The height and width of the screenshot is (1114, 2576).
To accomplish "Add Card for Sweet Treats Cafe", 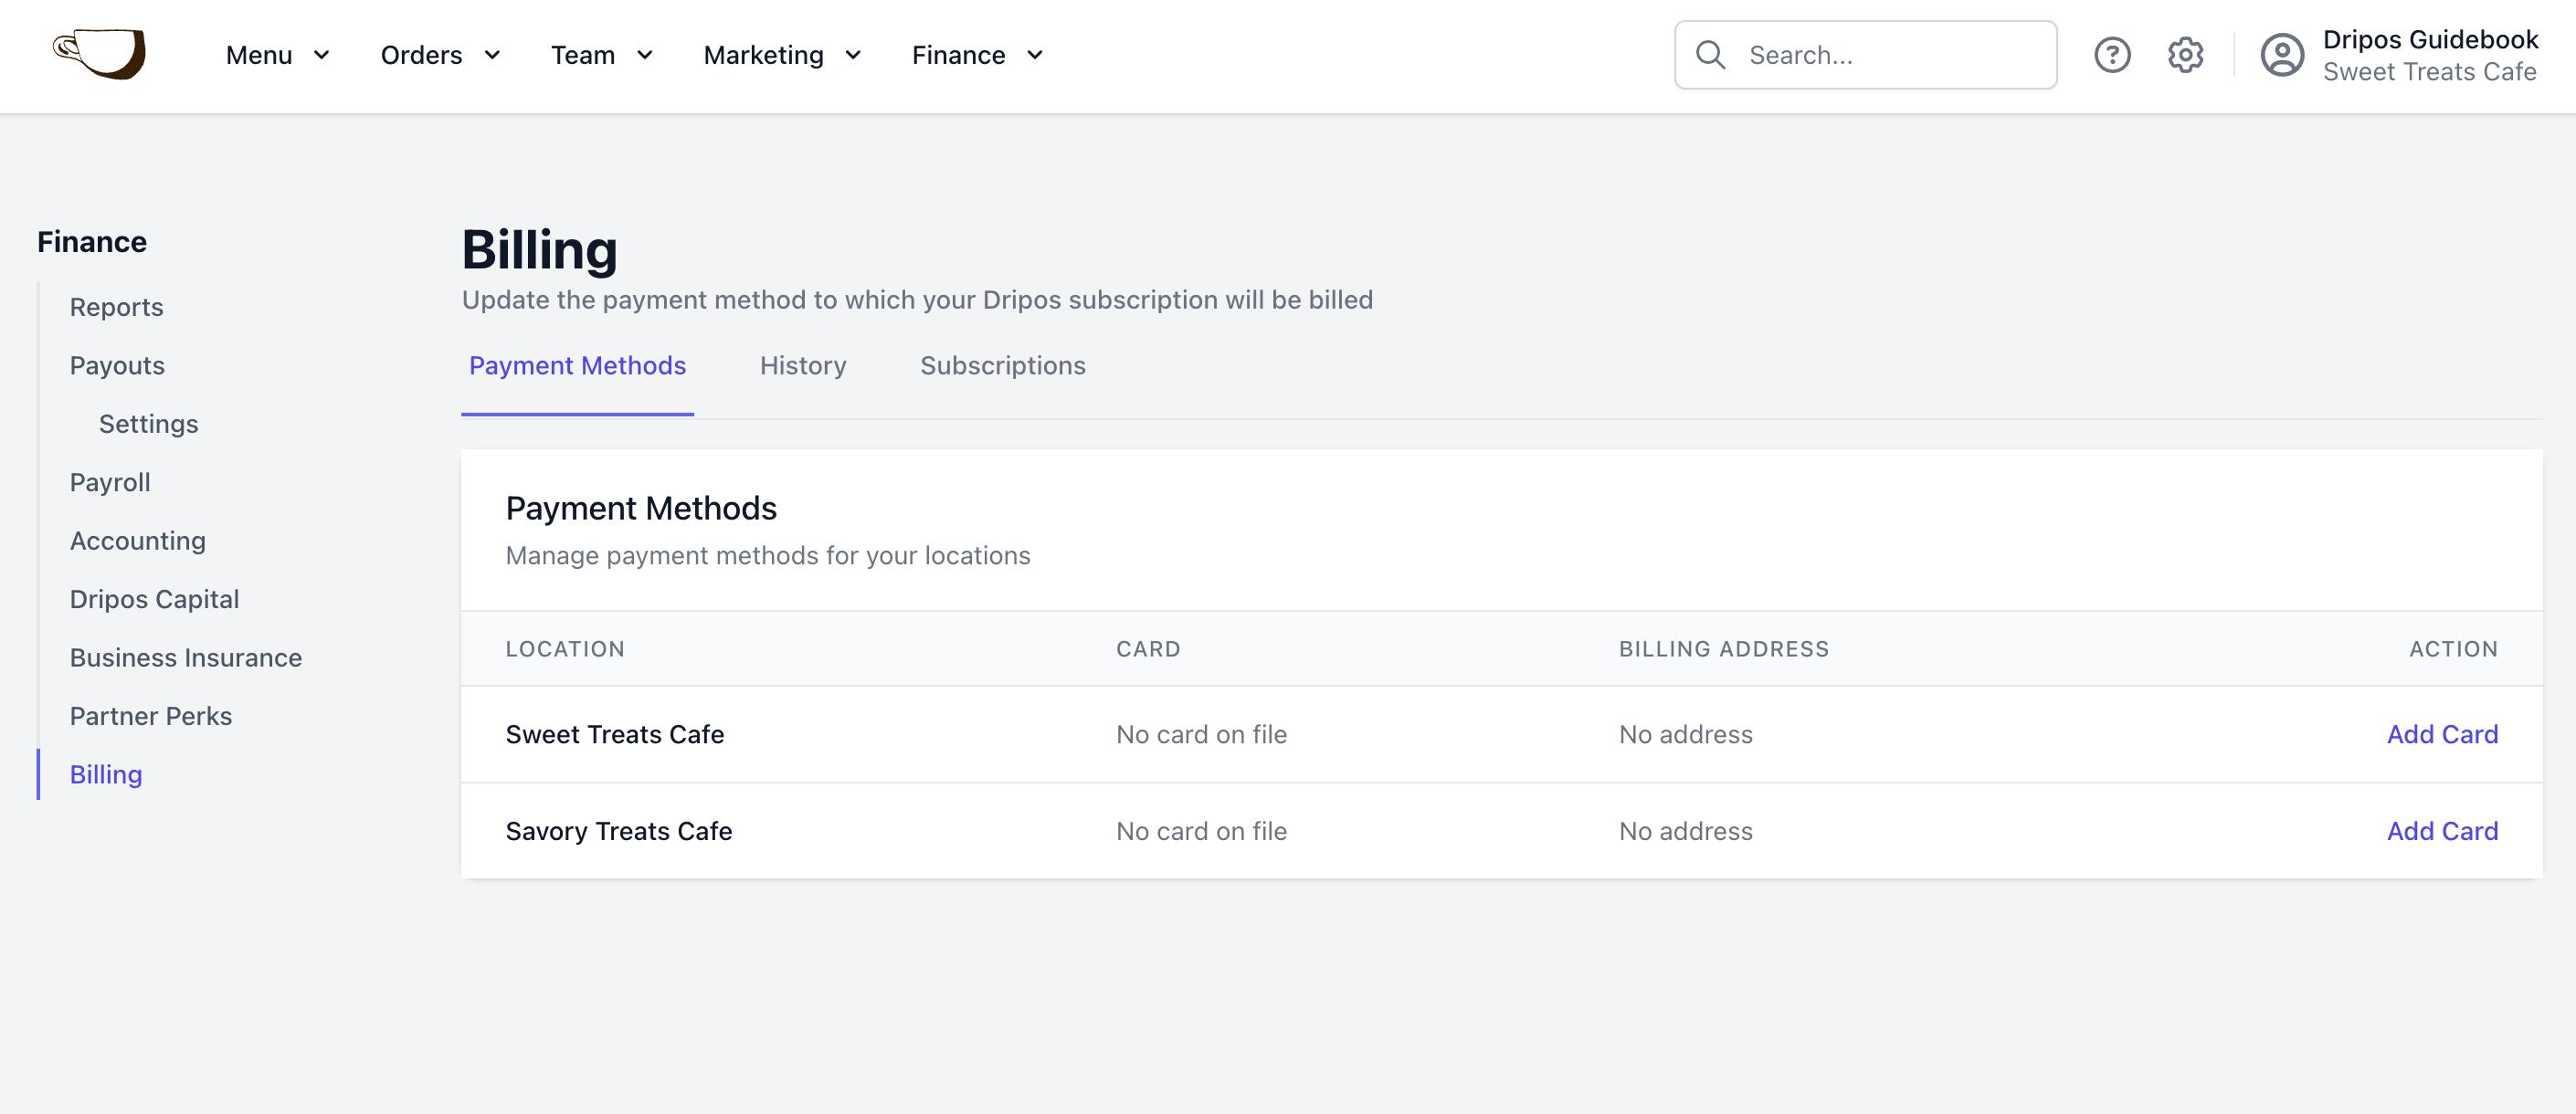I will coord(2442,734).
